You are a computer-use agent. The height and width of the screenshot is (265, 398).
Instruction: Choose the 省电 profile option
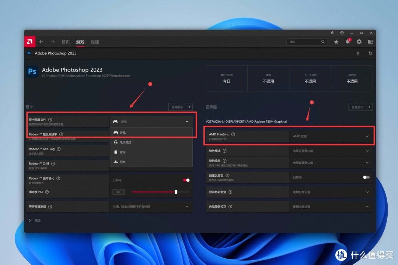(151, 152)
